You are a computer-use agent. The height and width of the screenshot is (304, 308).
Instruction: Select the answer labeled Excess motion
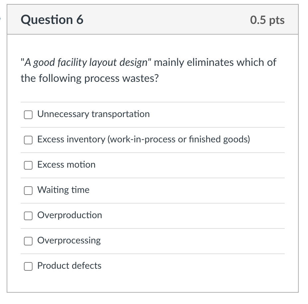[66, 165]
